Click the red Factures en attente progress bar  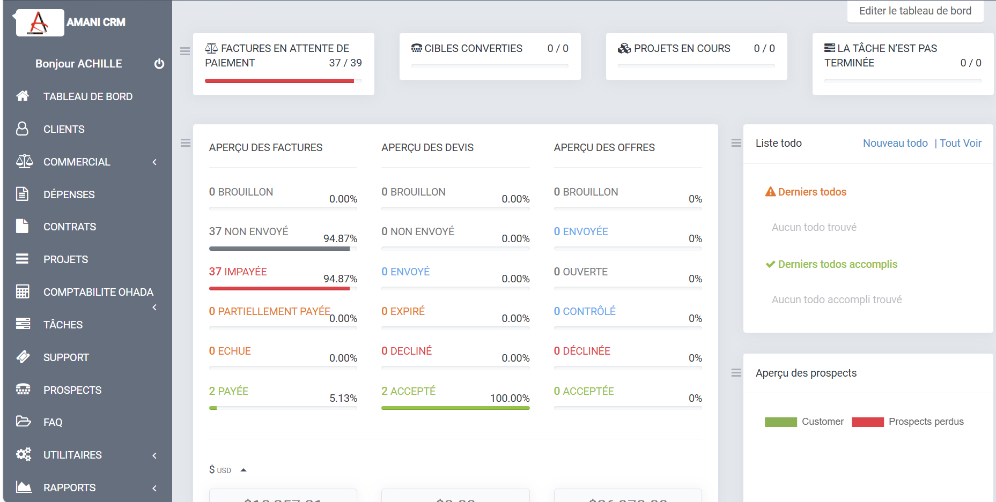point(279,81)
